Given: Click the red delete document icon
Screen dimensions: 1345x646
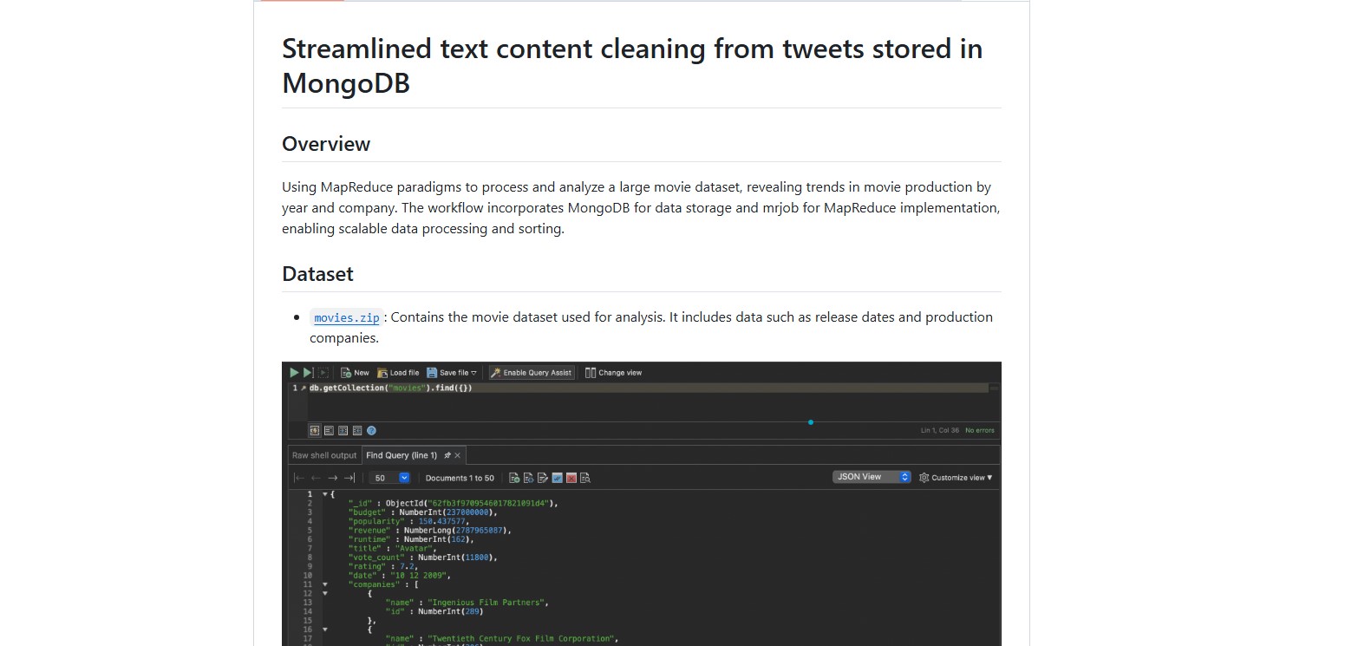Looking at the screenshot, I should pyautogui.click(x=571, y=478).
